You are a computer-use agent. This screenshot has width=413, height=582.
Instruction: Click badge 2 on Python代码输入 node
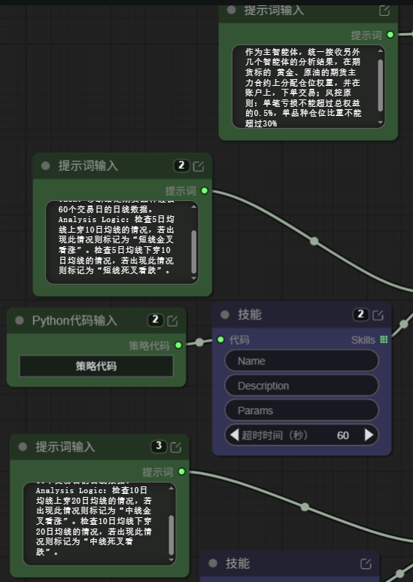click(155, 319)
